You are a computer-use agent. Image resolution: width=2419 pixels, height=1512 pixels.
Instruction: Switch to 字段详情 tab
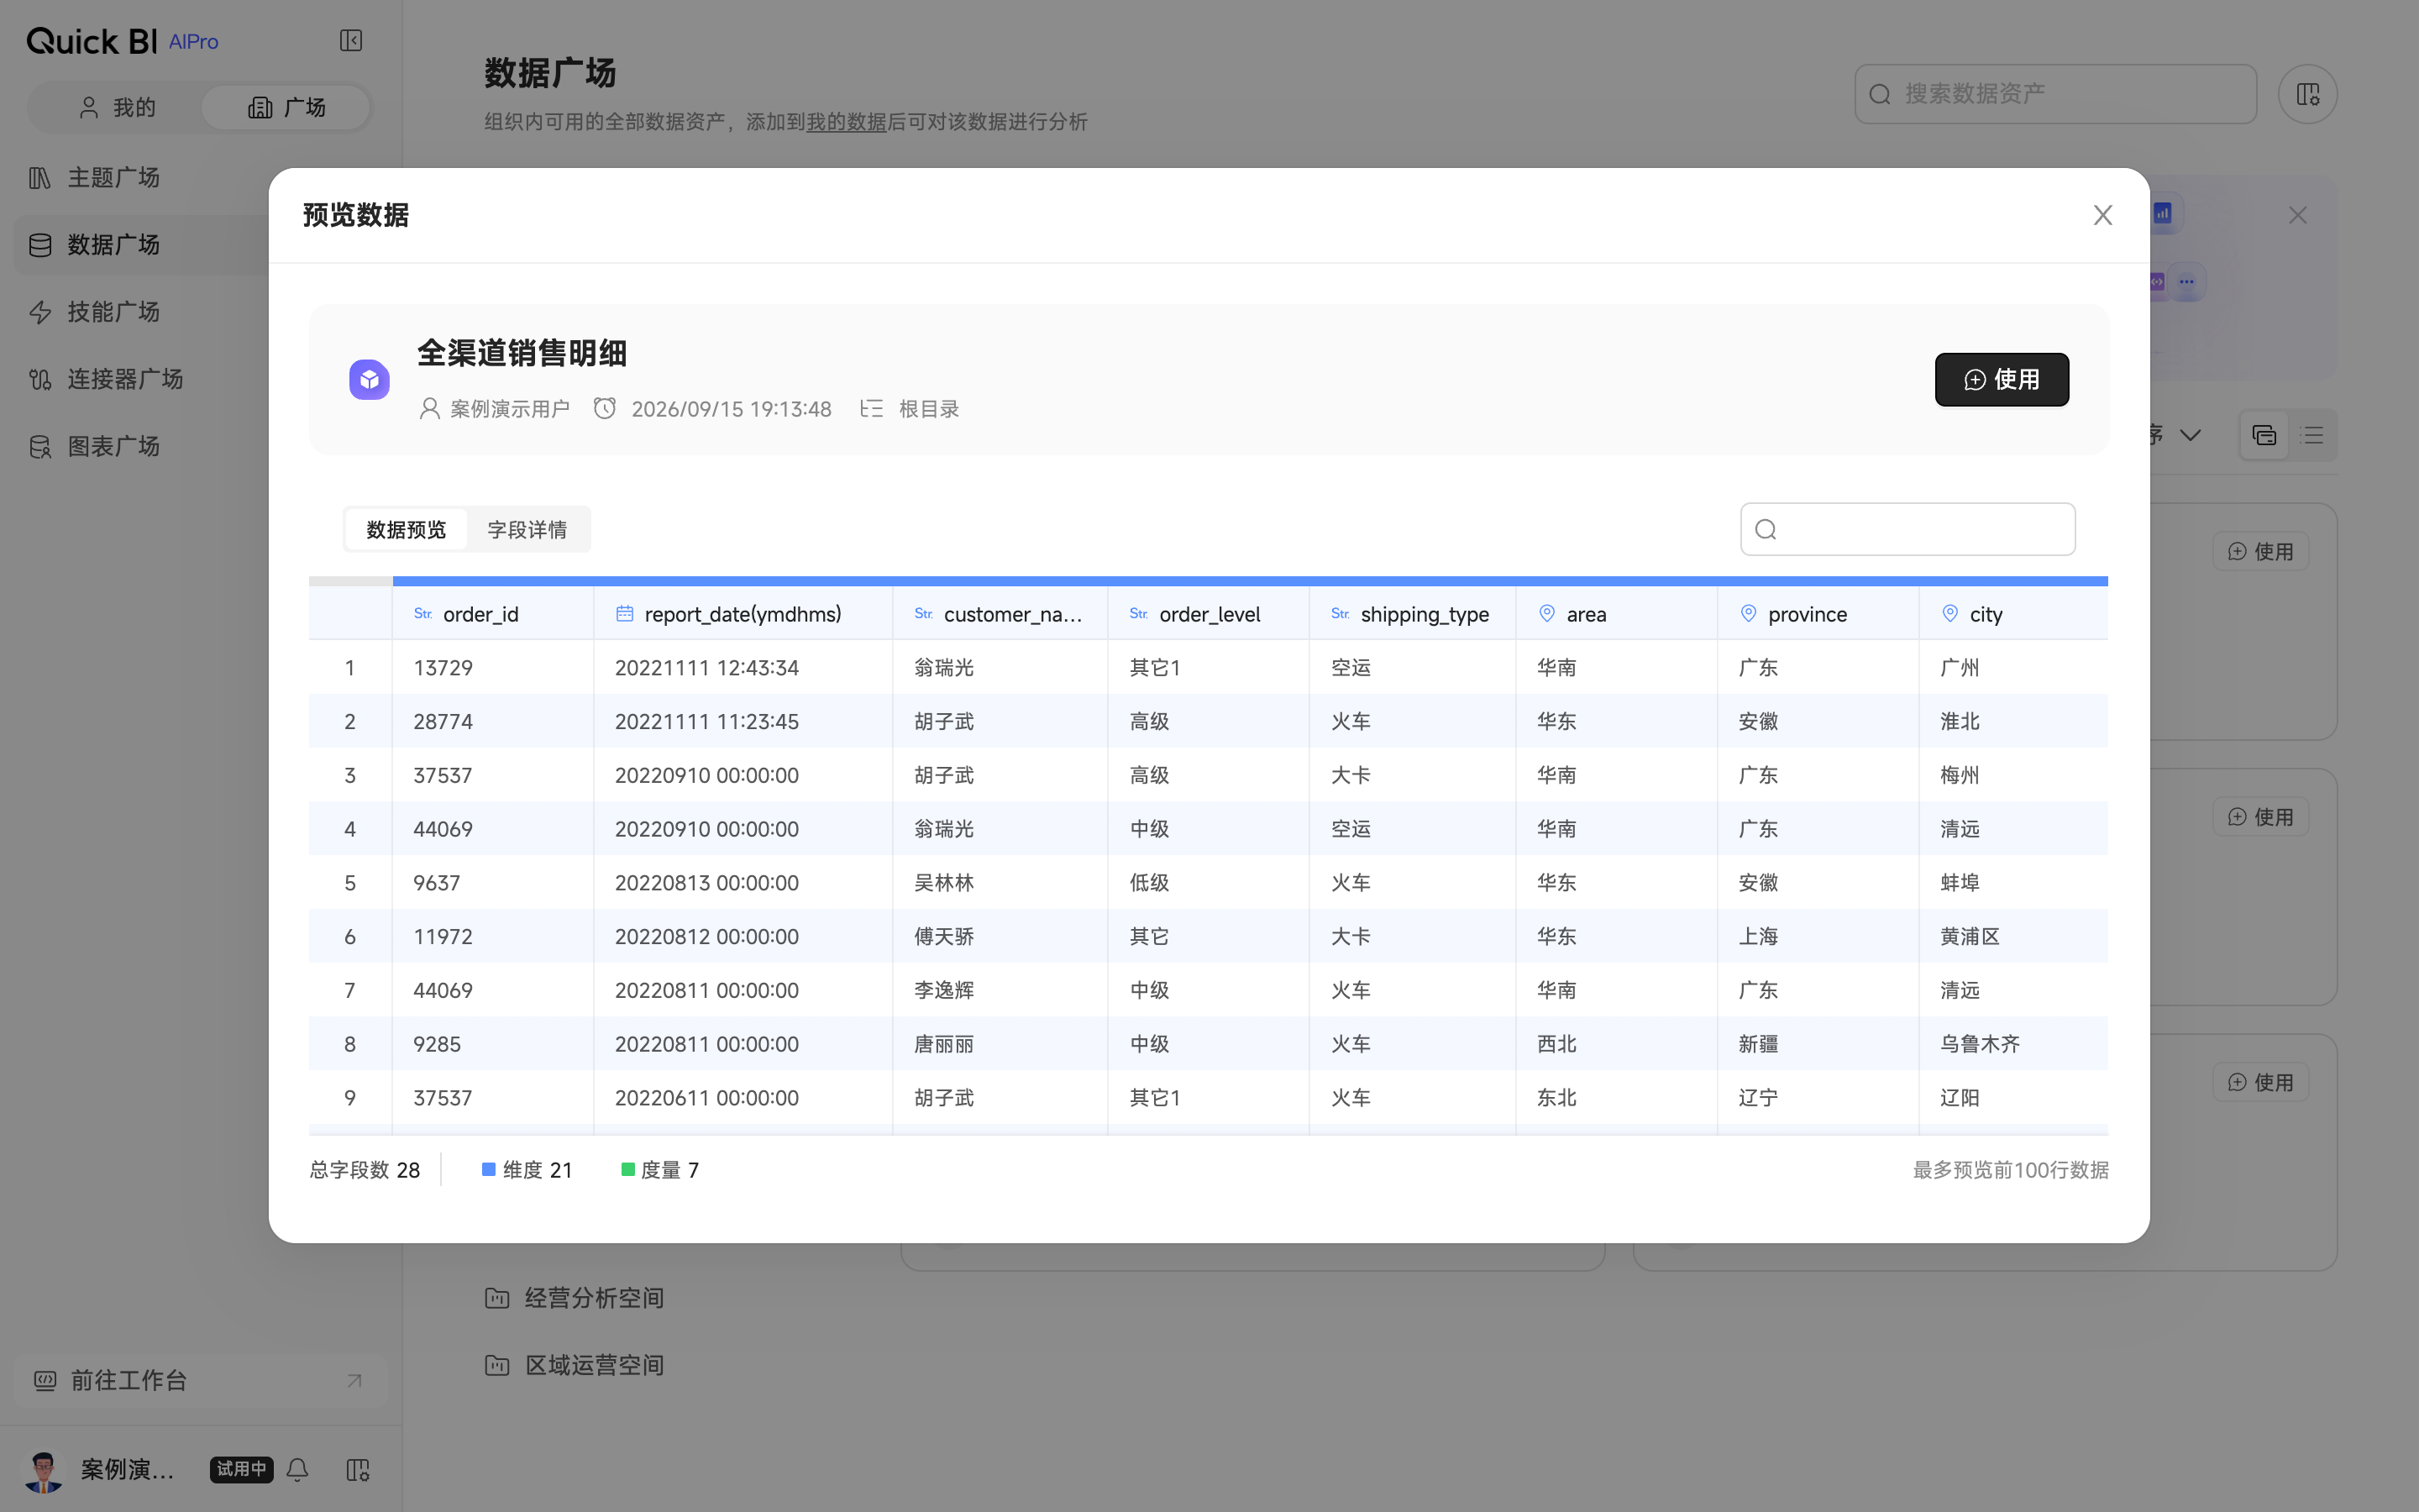(527, 529)
